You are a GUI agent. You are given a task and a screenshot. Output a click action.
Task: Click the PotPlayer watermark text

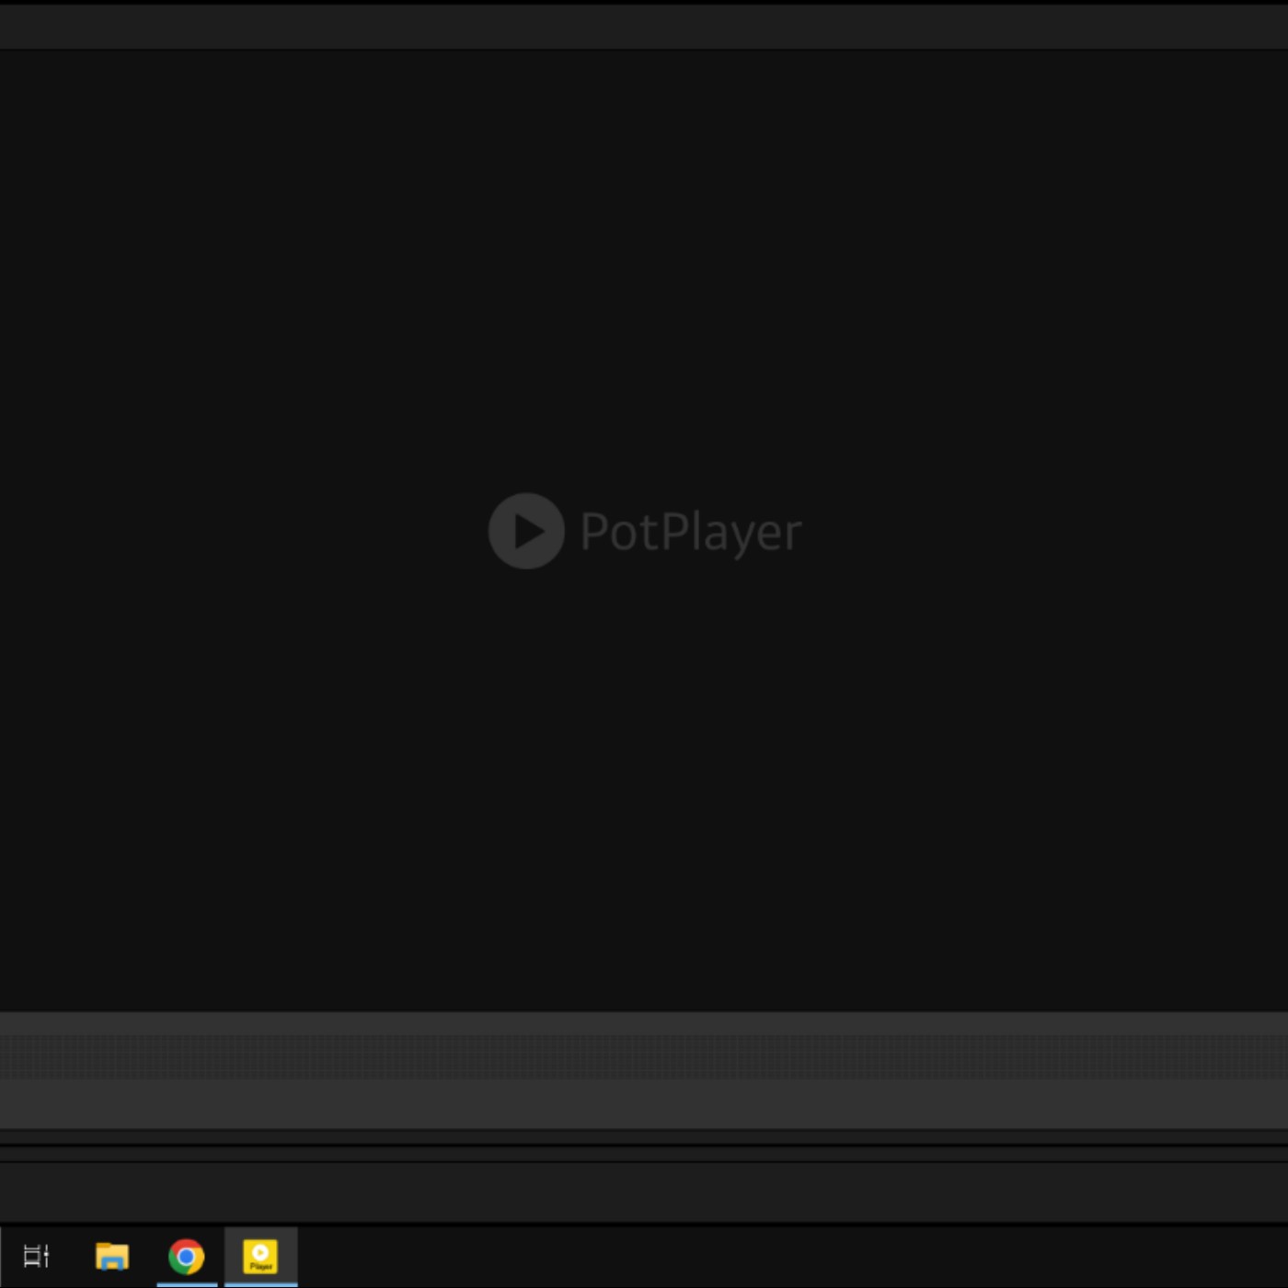pos(690,532)
